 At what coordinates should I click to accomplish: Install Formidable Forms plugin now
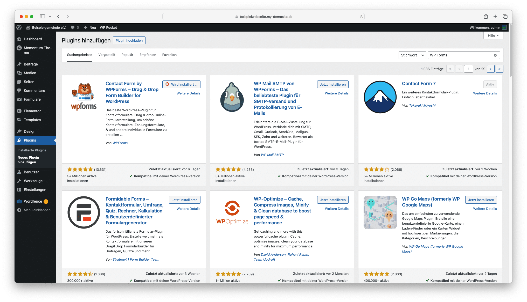pos(184,200)
